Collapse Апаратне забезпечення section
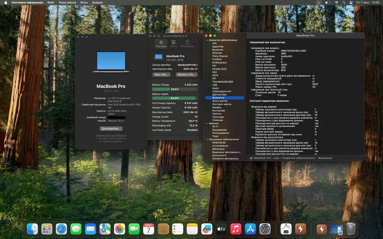The width and height of the screenshot is (383, 239). pyautogui.click(x=207, y=40)
